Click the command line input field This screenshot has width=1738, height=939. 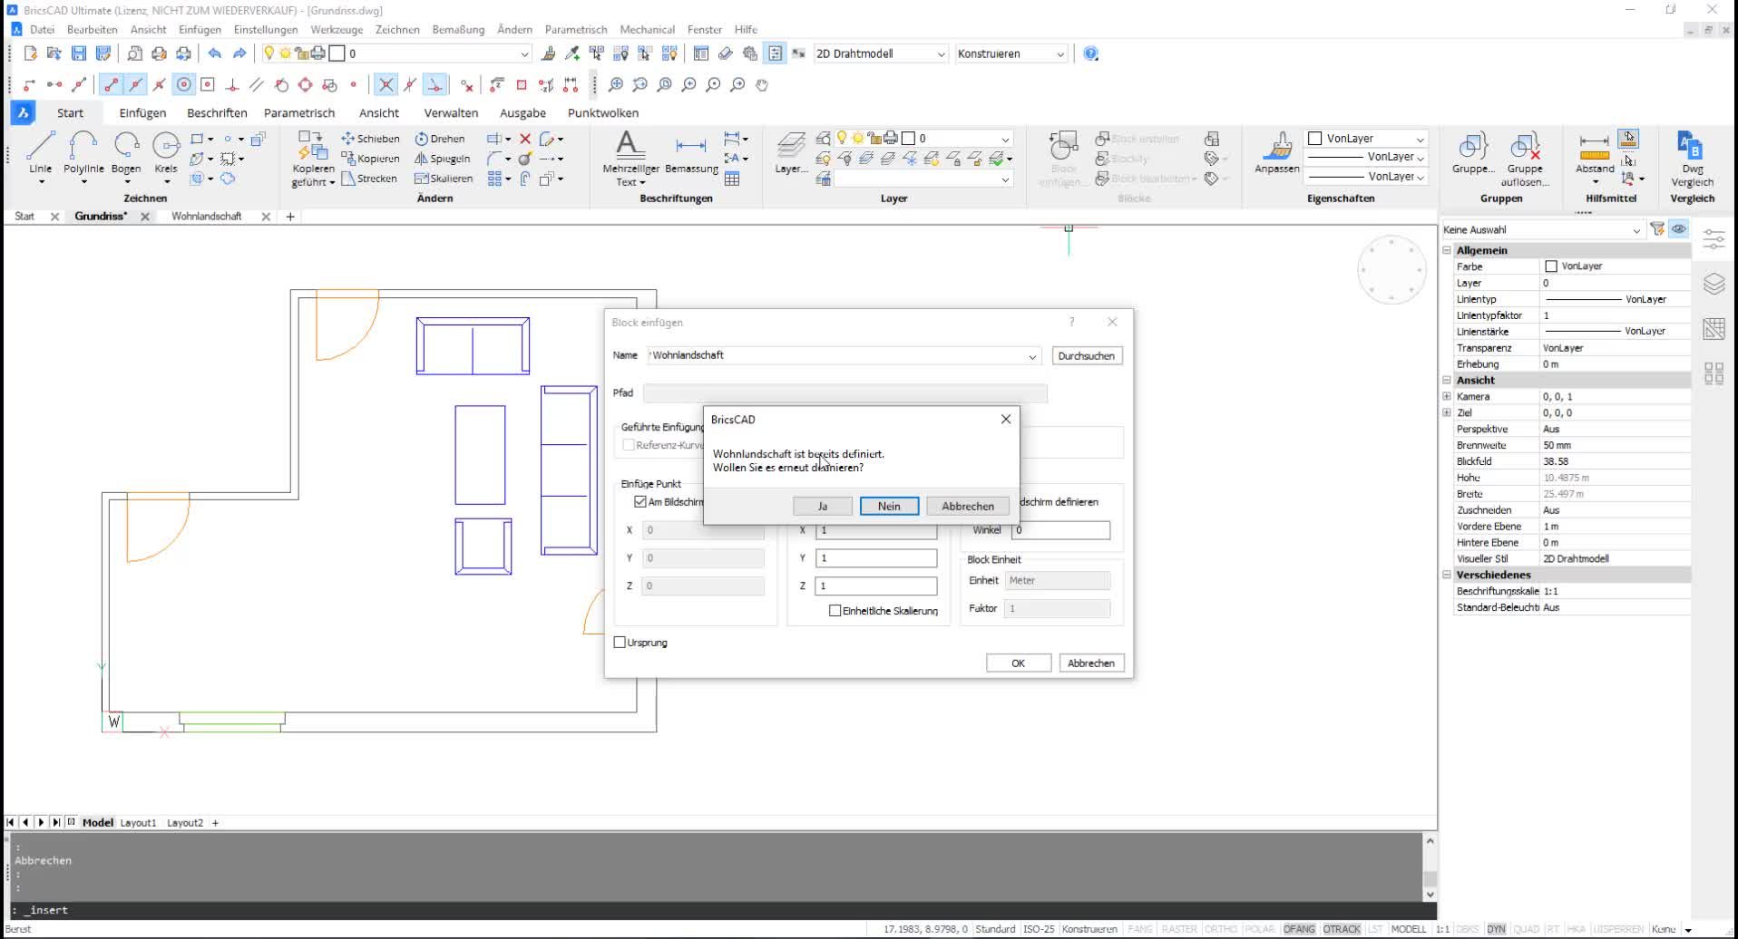click(717, 910)
